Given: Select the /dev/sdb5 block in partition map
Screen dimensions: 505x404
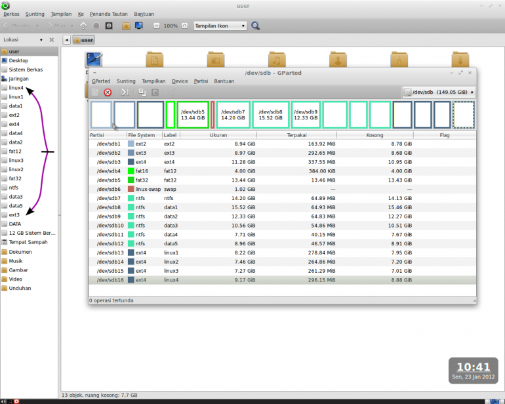Looking at the screenshot, I should coord(193,115).
